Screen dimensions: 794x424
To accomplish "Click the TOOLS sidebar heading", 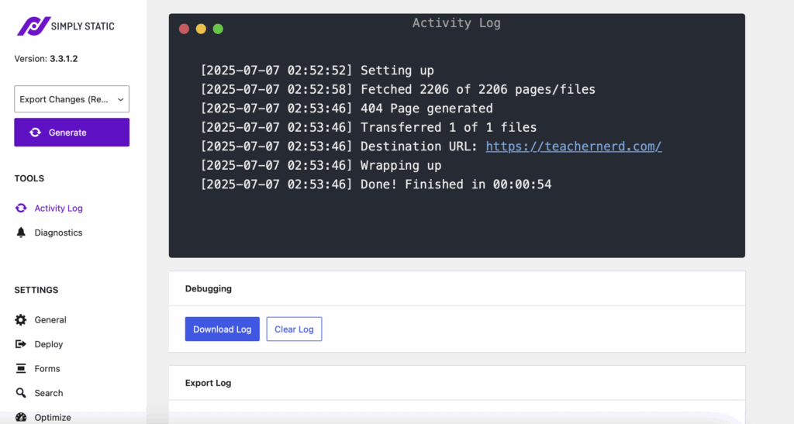I will 29,178.
